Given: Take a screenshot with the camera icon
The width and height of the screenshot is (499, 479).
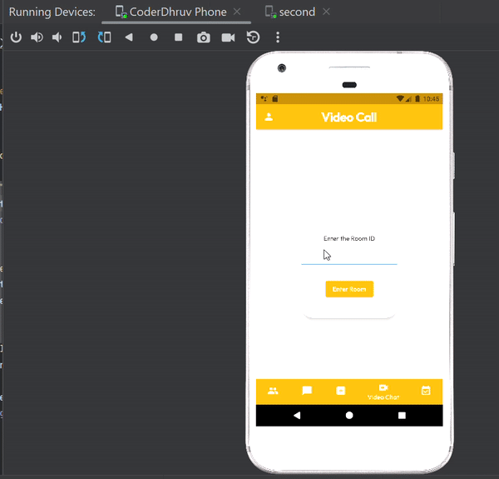Looking at the screenshot, I should [x=204, y=37].
